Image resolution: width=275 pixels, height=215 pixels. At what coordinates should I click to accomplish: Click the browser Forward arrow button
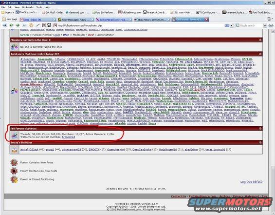[18, 25]
